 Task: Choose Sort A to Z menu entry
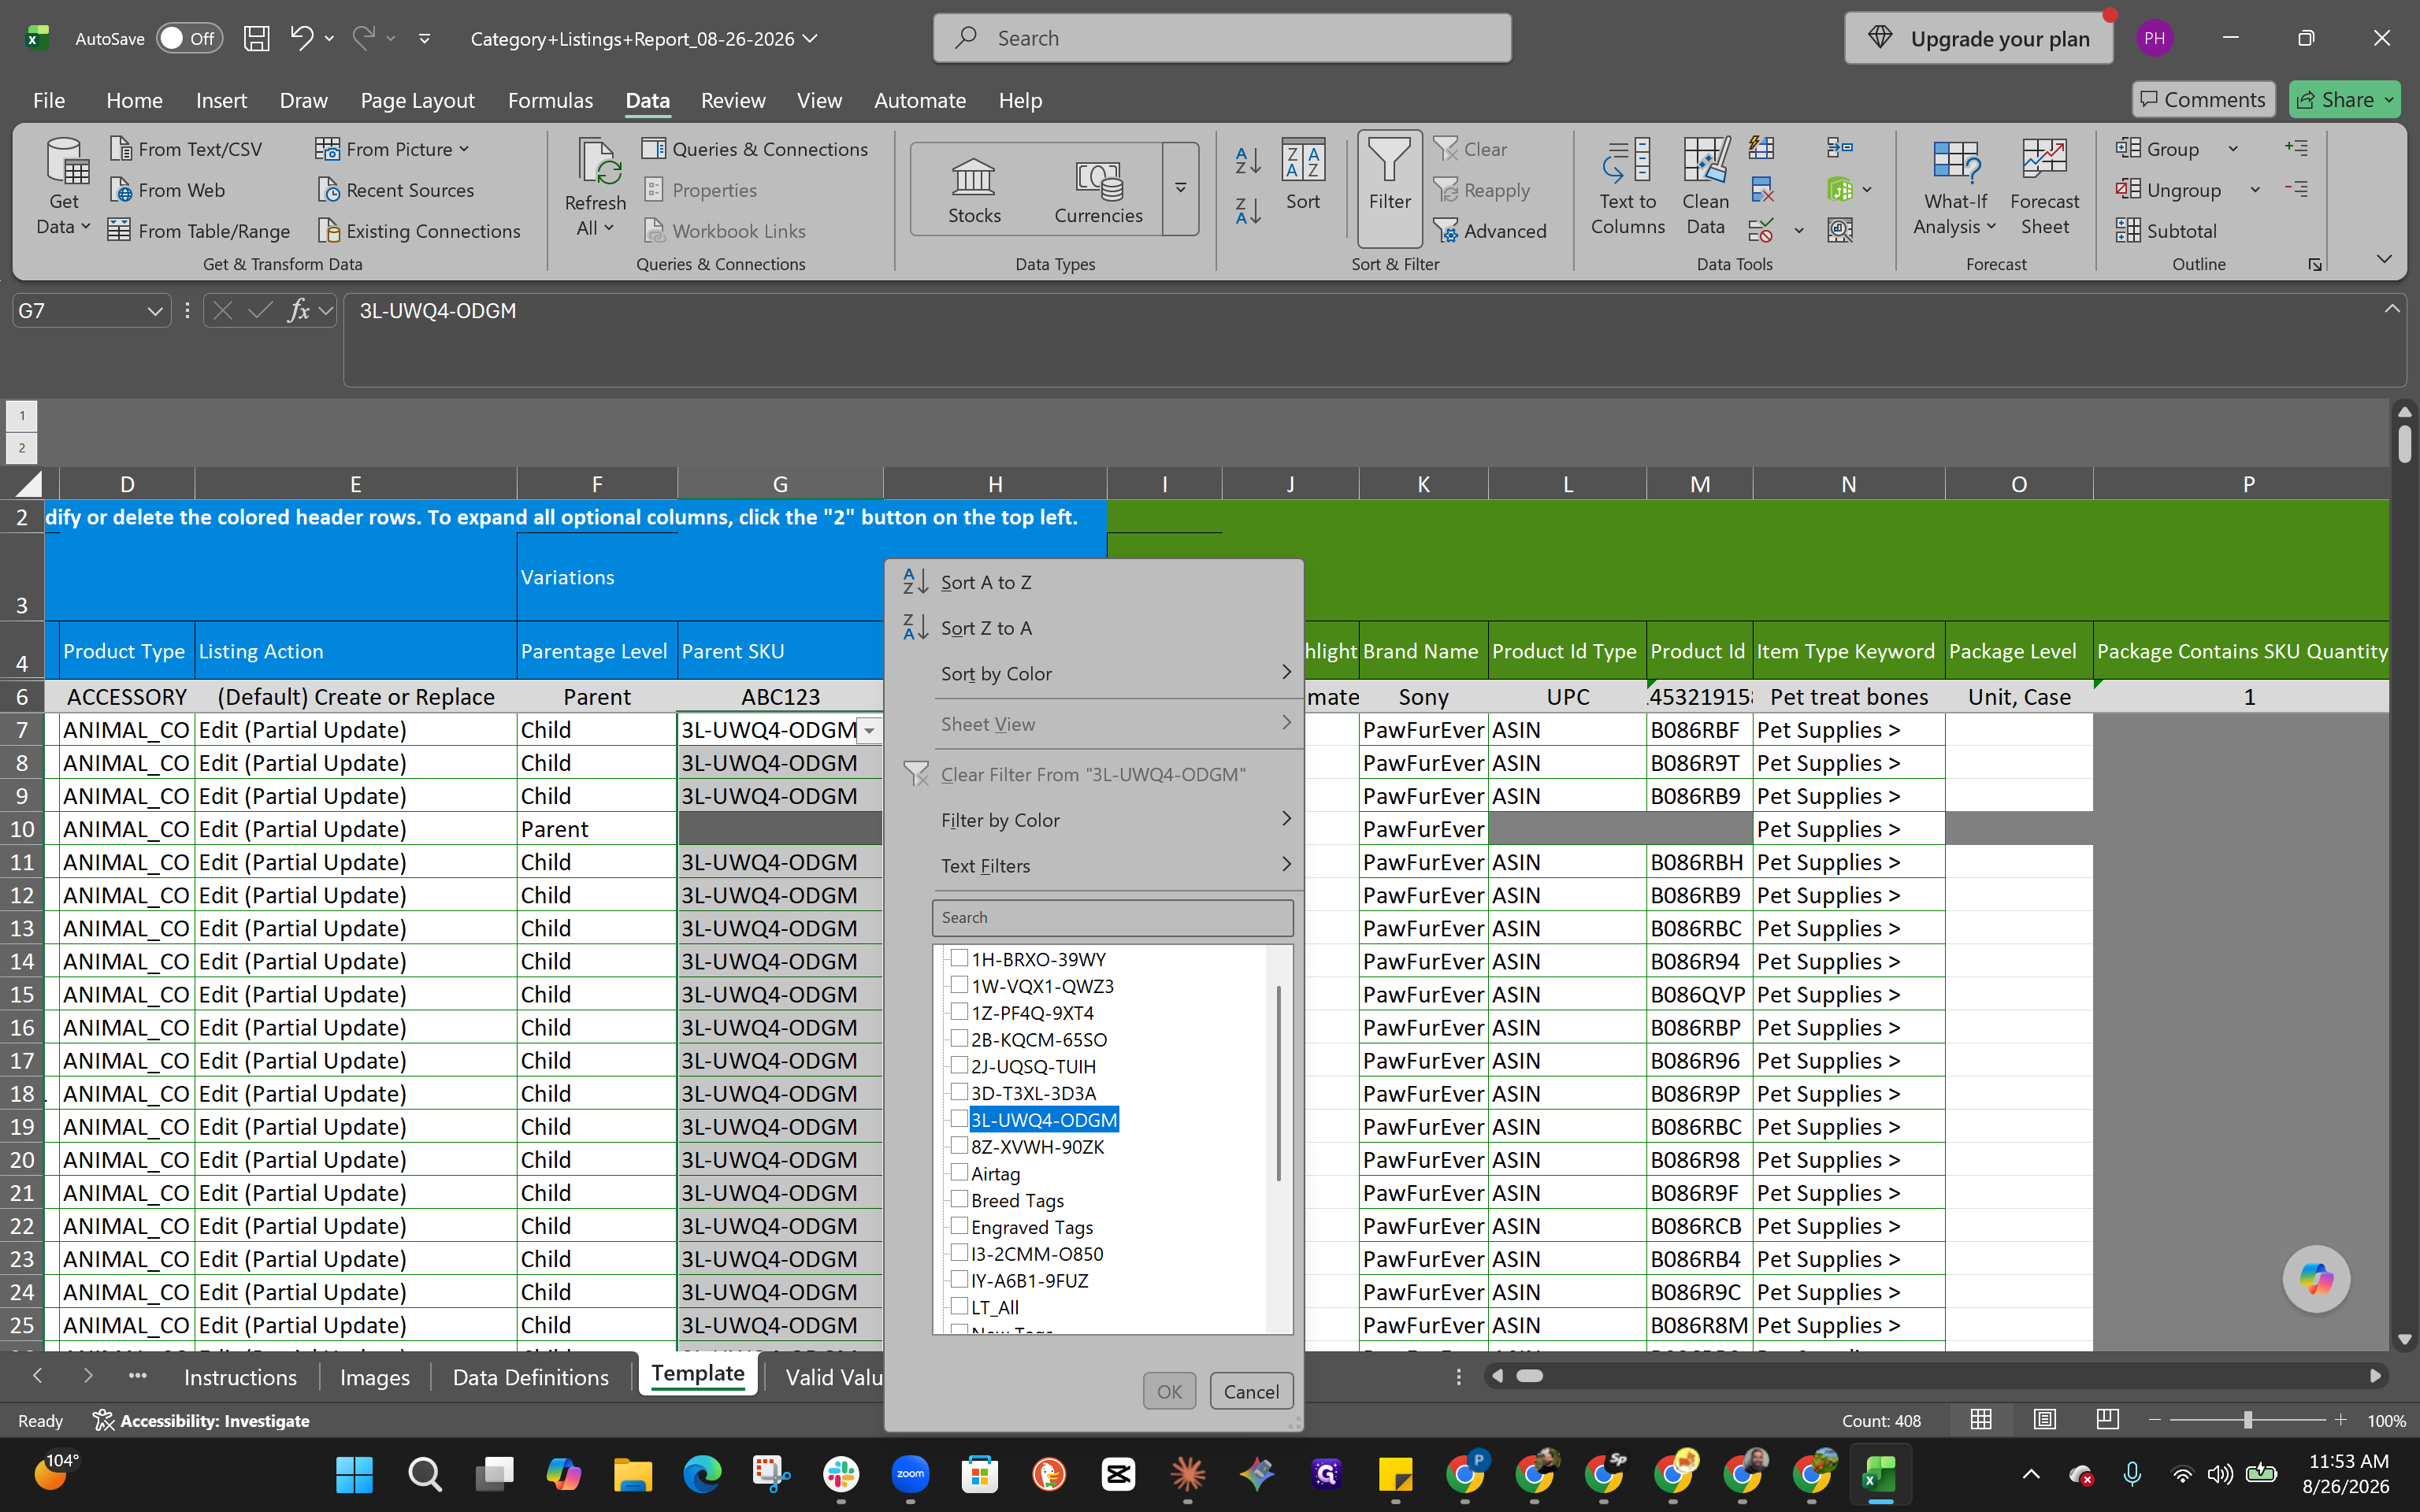point(1093,582)
